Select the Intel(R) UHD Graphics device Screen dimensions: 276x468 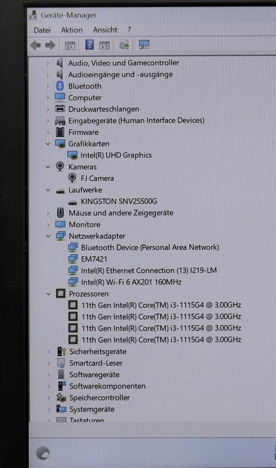[x=116, y=155]
